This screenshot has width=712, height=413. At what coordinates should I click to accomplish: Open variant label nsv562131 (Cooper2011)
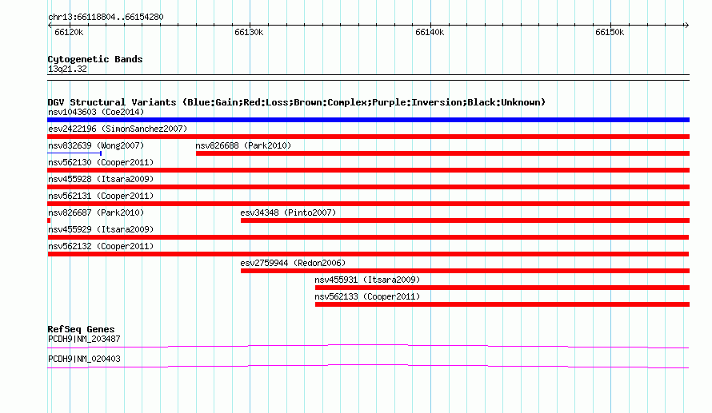101,196
